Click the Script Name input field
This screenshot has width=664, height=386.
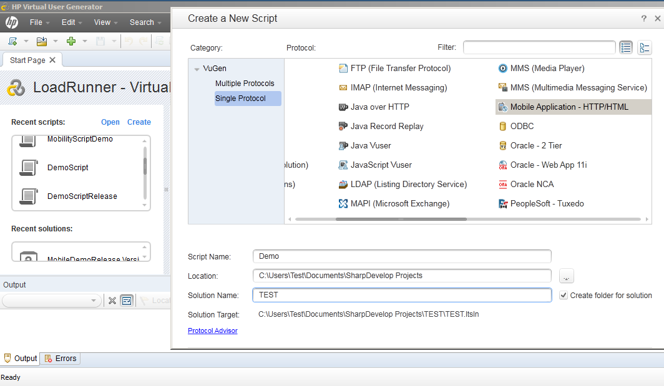click(402, 256)
